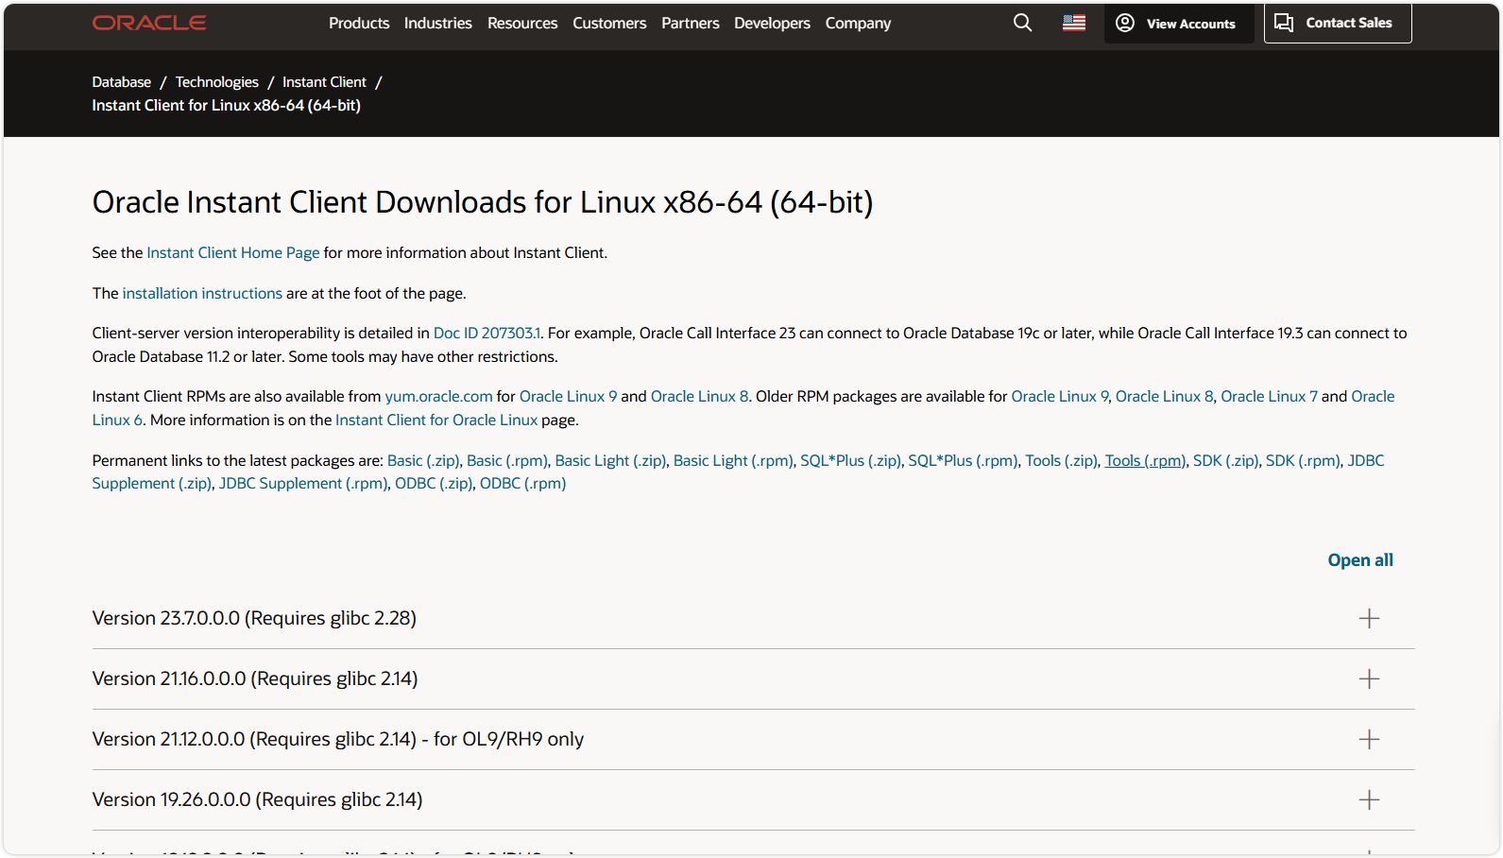Viewport: 1503px width, 858px height.
Task: Download Basic (.rpm) permanent link
Action: click(x=506, y=460)
